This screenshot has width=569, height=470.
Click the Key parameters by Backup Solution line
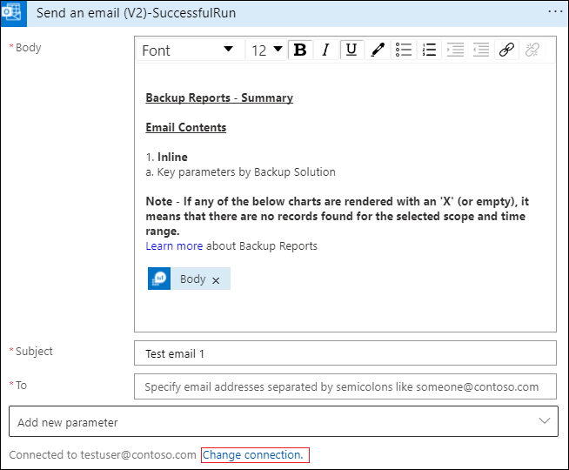pyautogui.click(x=241, y=172)
